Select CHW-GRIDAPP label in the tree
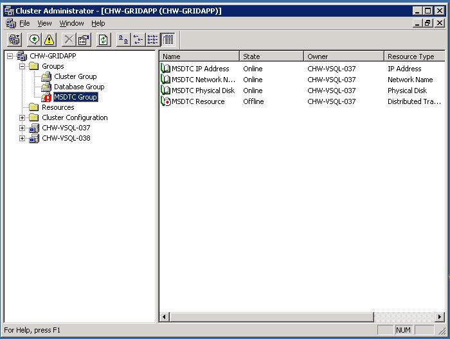Screen dimensions: 450x339 click(x=53, y=56)
